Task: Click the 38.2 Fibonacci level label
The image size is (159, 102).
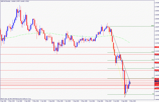Action: click(153, 68)
